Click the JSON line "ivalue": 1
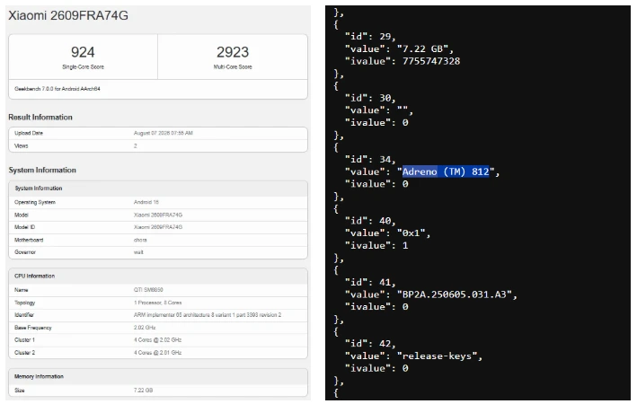 point(376,245)
